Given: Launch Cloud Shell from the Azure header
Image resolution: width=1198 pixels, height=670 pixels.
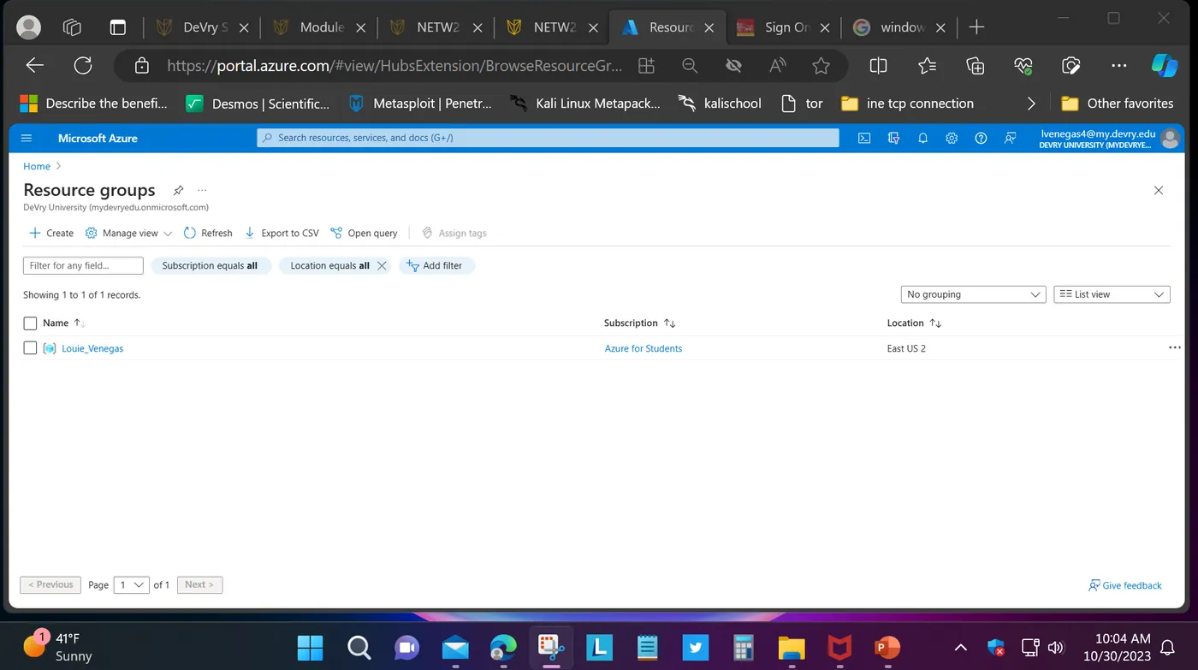Looking at the screenshot, I should (x=864, y=138).
